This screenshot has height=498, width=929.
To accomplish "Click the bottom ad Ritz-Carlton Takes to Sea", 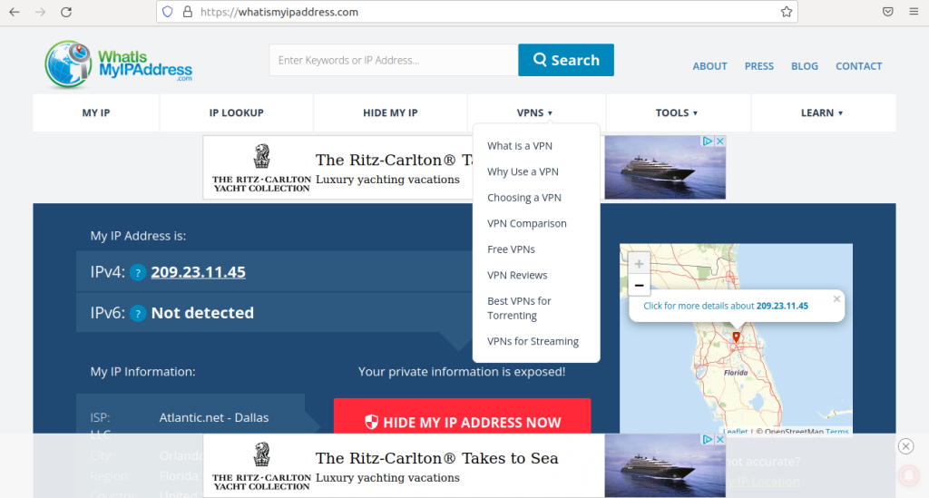I will tap(436, 458).
